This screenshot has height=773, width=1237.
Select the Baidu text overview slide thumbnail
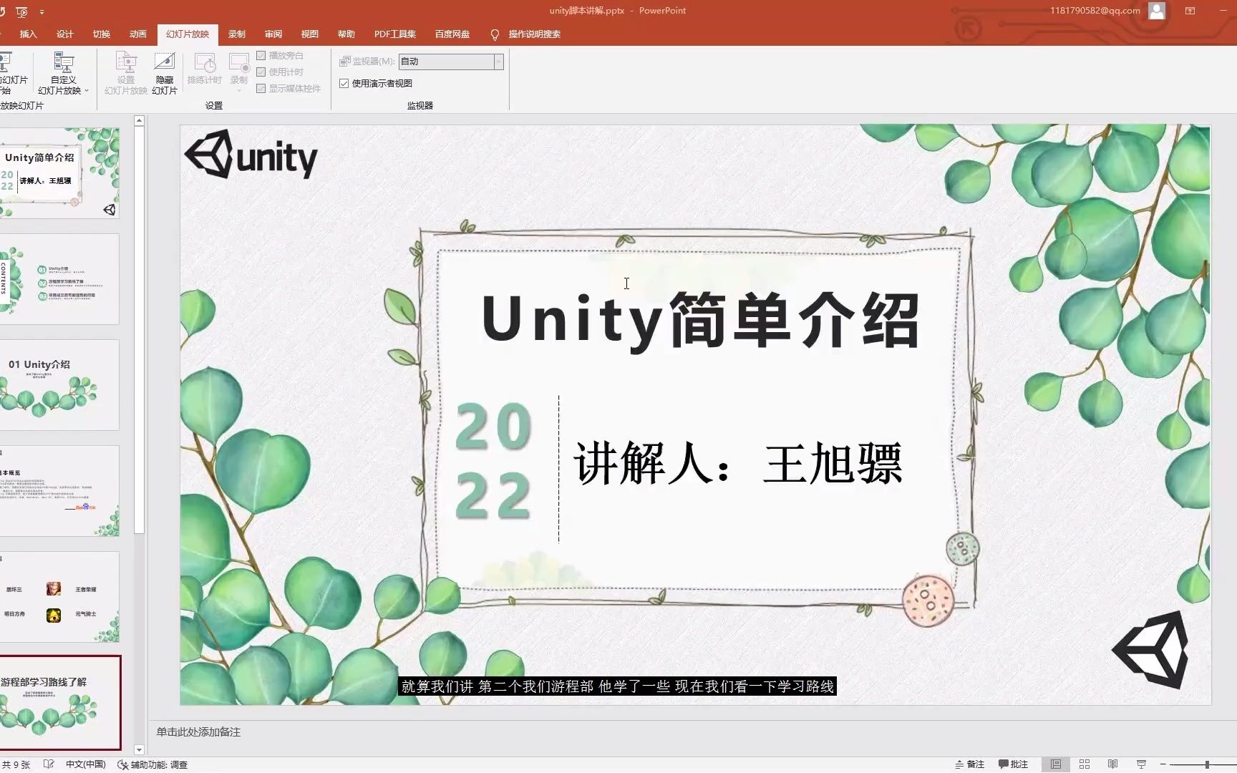(x=59, y=491)
